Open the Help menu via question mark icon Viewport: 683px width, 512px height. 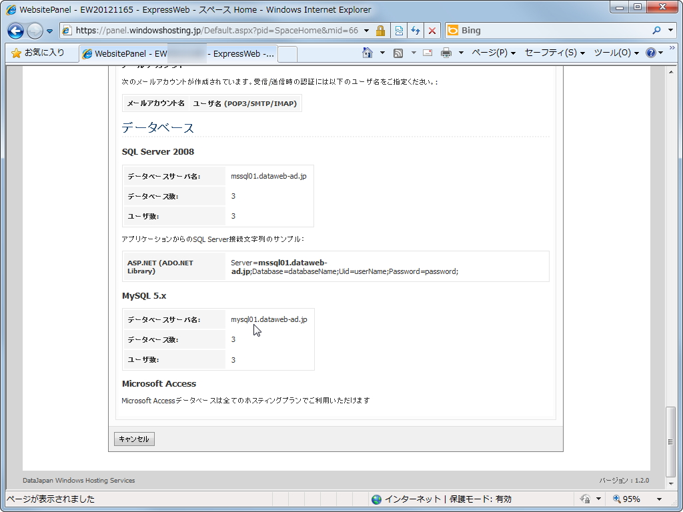click(x=652, y=53)
